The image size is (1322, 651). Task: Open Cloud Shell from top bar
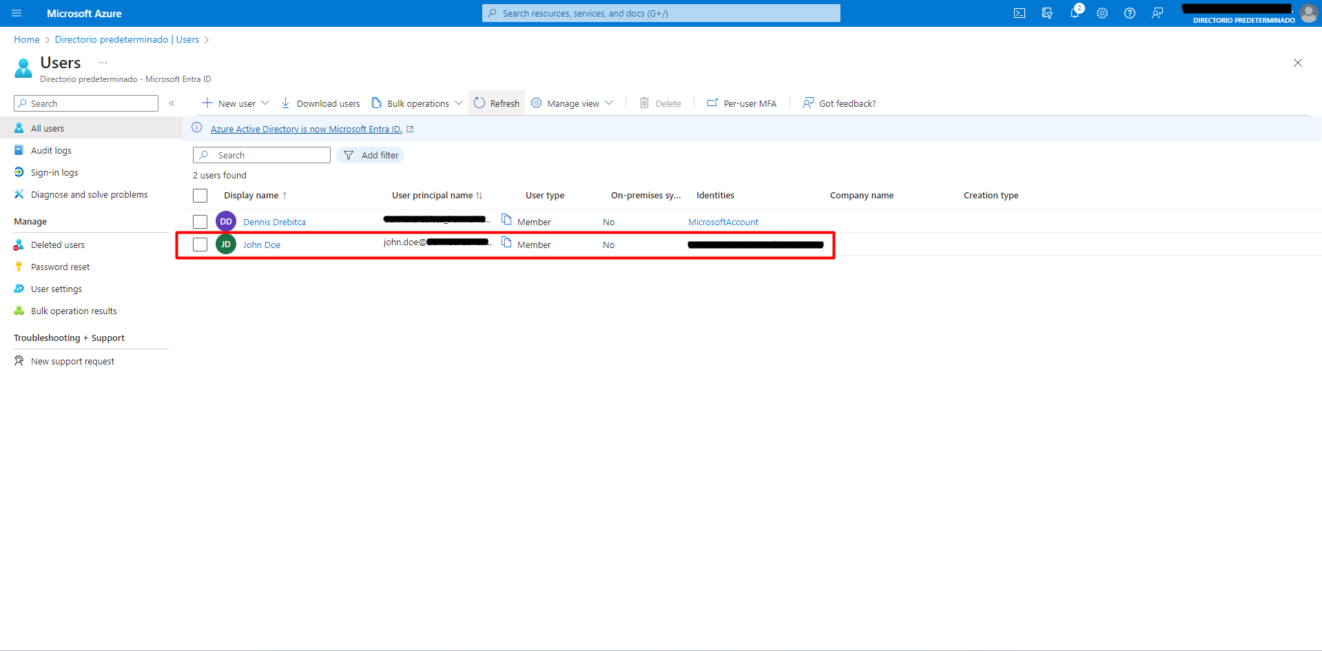click(x=1020, y=13)
